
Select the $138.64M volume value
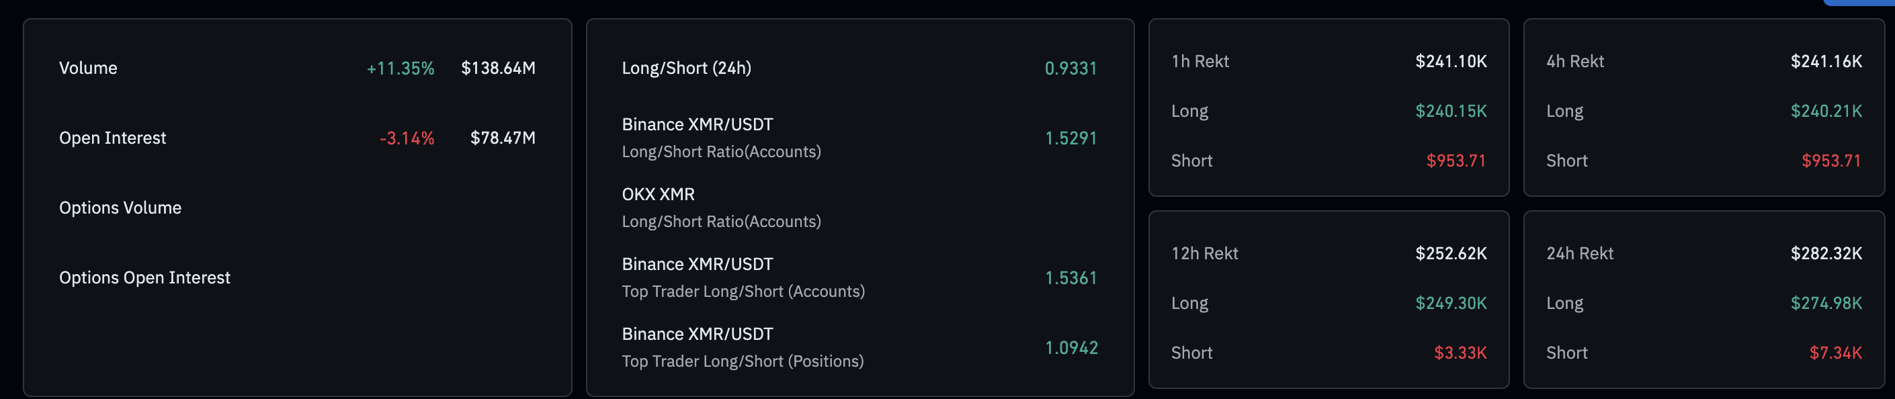[x=498, y=69]
